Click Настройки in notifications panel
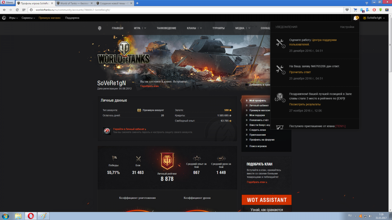Screen dimensions: 392x220 (x=347, y=27)
